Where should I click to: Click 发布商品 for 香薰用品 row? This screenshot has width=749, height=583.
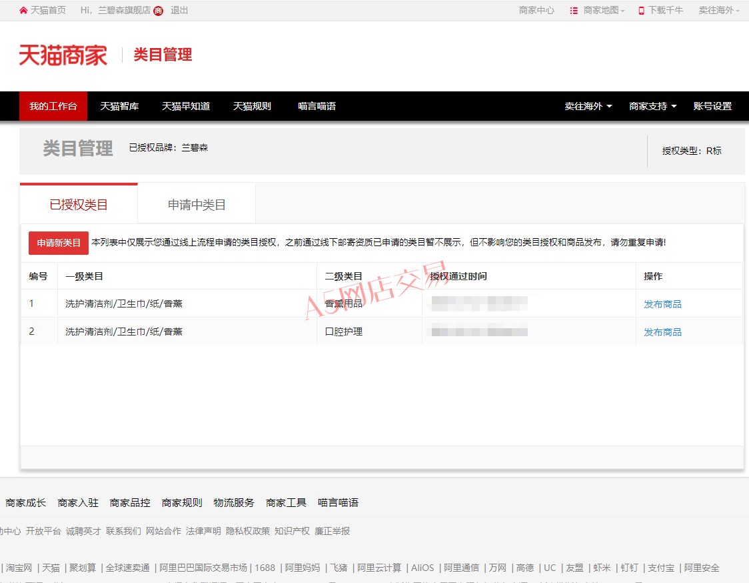coord(662,304)
